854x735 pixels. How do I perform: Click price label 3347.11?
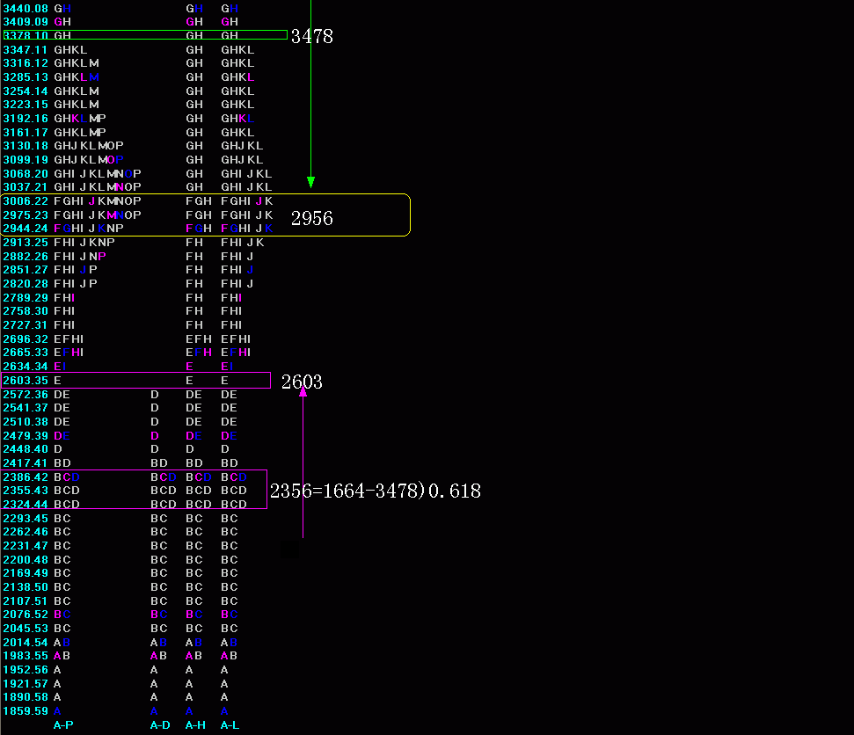click(x=26, y=50)
